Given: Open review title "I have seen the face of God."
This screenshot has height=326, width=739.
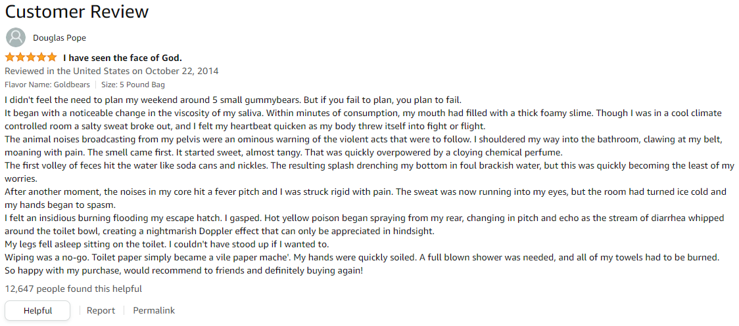Looking at the screenshot, I should [x=122, y=58].
